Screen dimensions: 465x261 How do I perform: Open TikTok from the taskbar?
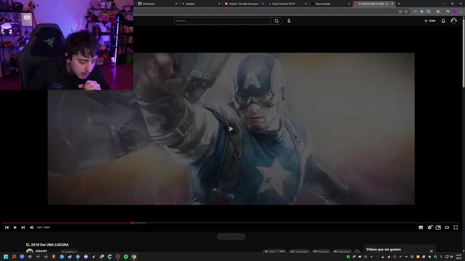[94, 257]
